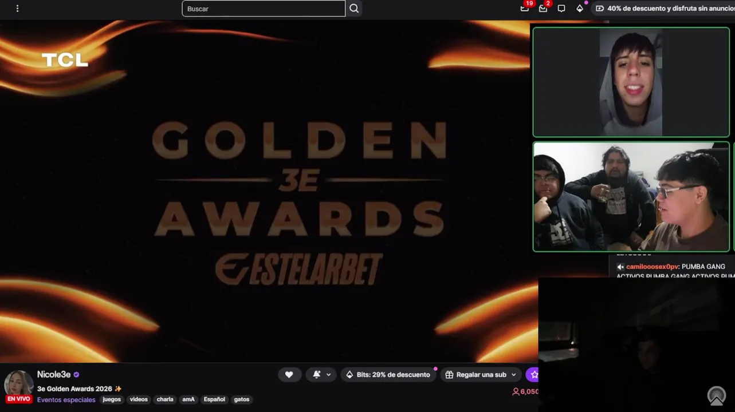735x412 pixels.
Task: Click the magnifying glass search button
Action: click(354, 9)
